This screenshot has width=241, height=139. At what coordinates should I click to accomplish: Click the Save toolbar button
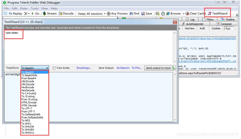click(x=147, y=14)
